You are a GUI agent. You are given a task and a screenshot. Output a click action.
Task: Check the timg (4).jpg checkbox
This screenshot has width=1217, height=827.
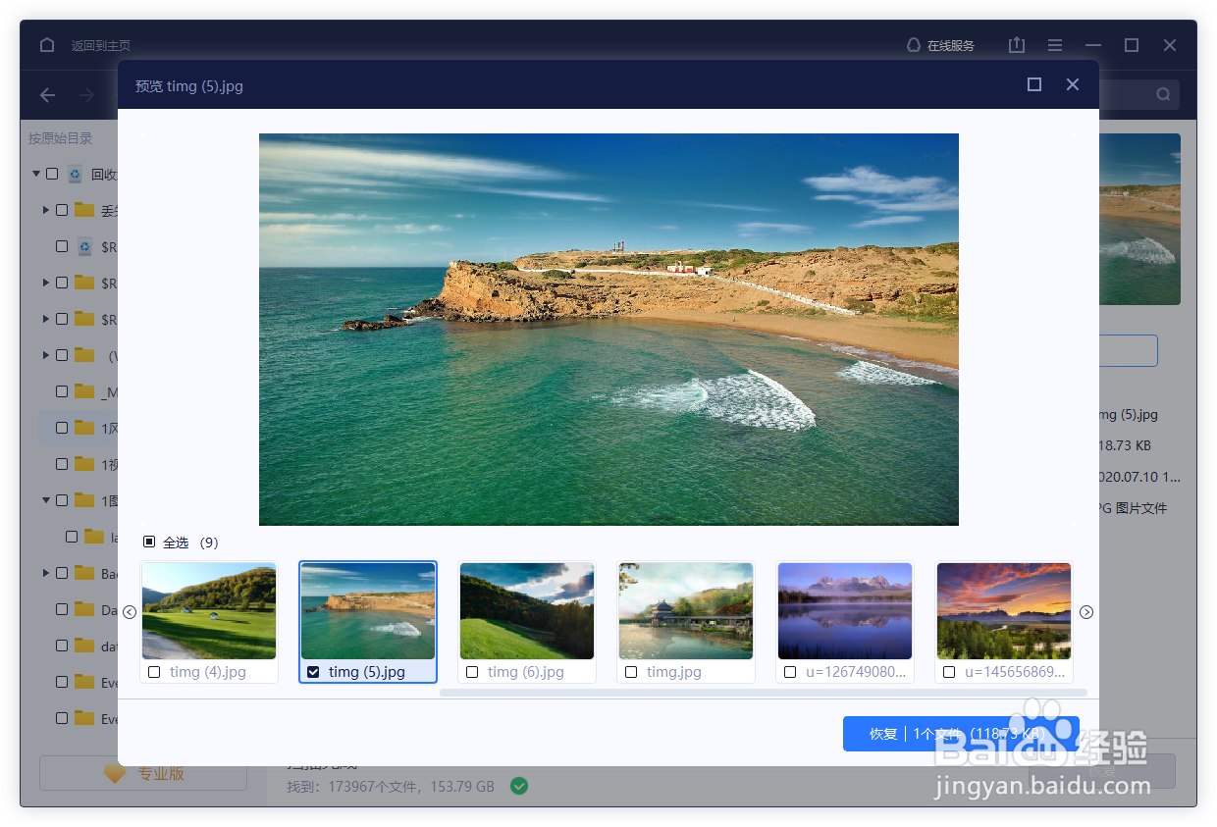click(x=154, y=672)
